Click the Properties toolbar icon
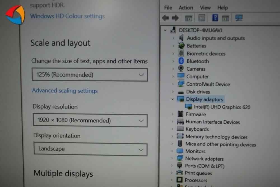The height and width of the screenshot is (187, 280). coord(202,18)
